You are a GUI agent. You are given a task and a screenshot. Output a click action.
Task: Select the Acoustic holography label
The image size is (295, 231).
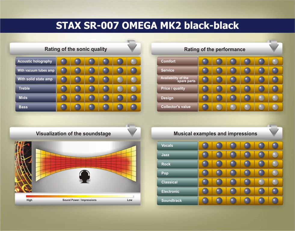36,61
